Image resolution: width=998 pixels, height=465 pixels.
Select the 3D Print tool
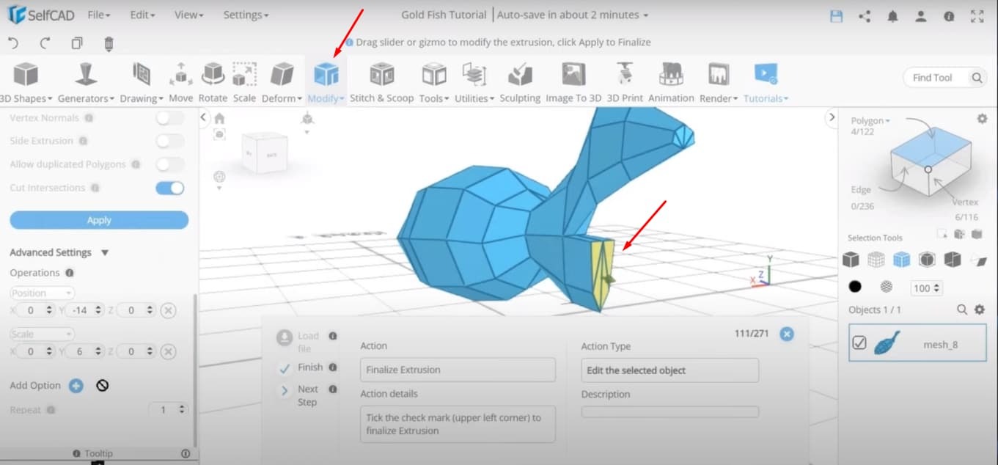[624, 81]
